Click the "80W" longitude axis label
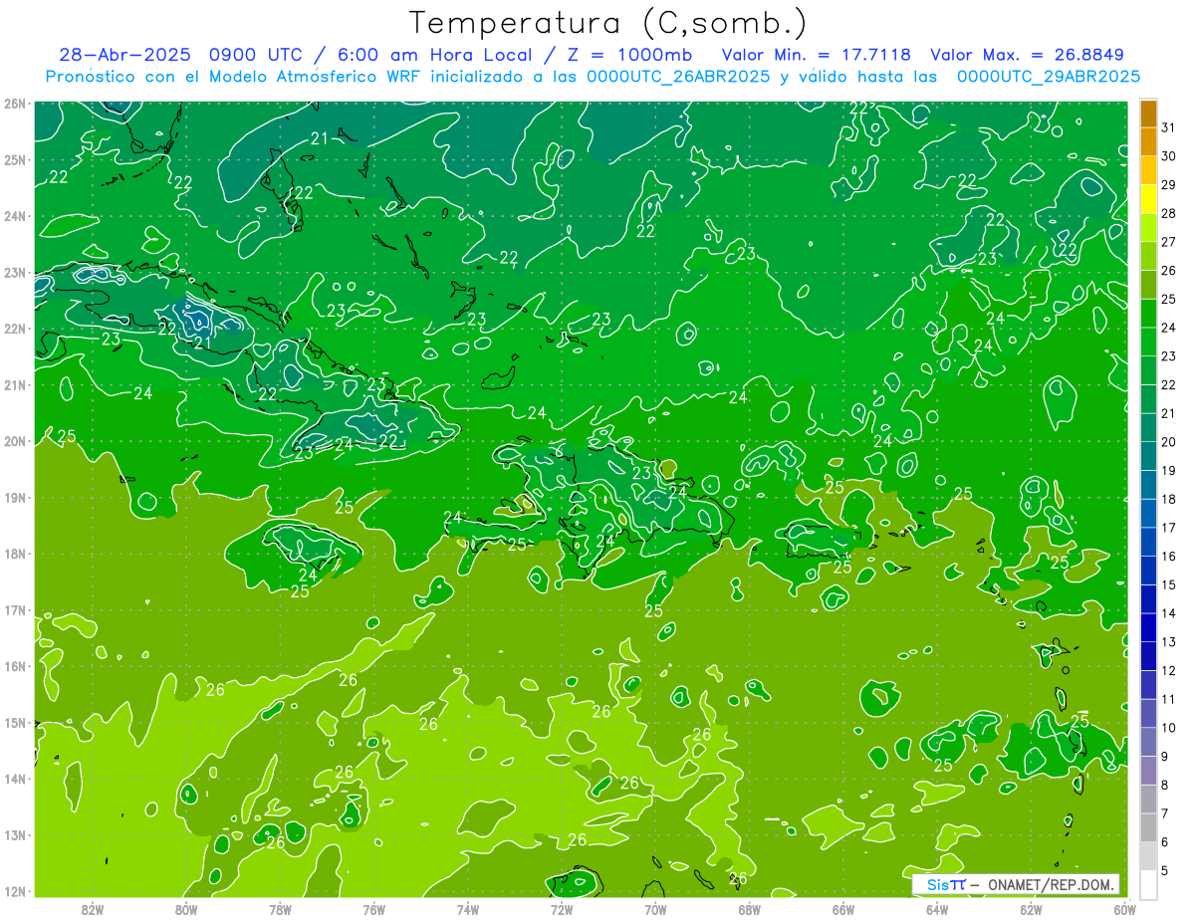 tap(186, 909)
